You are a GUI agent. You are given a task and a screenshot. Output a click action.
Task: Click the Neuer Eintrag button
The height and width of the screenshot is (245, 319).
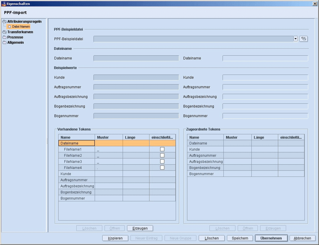pyautogui.click(x=146, y=238)
